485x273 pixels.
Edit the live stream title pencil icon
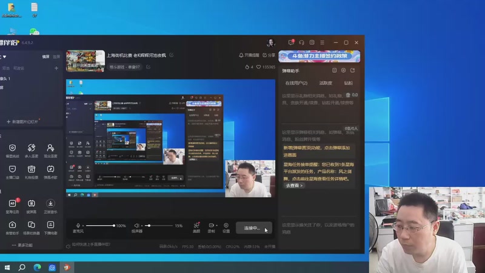(x=172, y=55)
